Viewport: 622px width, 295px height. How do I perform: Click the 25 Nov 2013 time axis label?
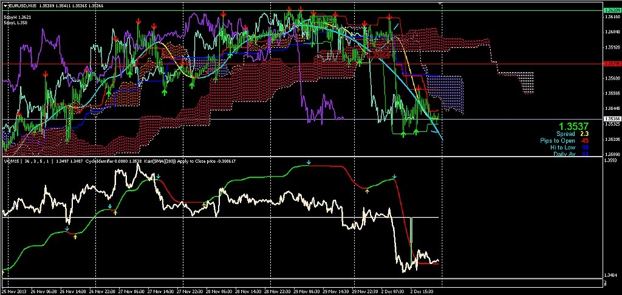coord(13,291)
